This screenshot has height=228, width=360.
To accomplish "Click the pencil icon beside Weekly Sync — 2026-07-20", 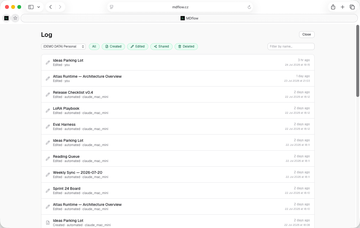I will [x=48, y=175].
